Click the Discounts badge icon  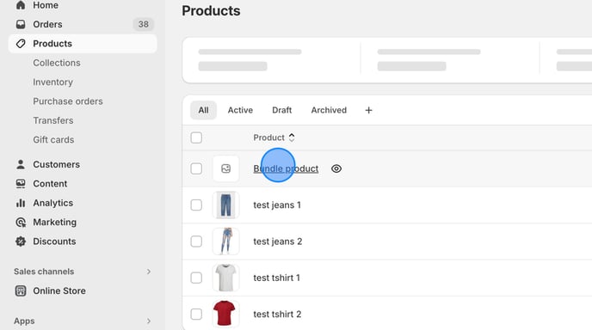point(21,241)
